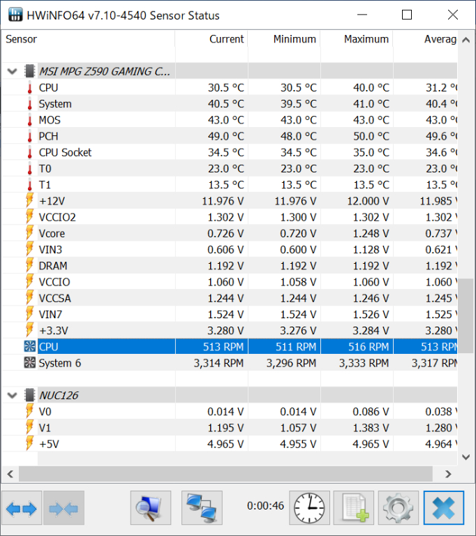Viewport: 476px width, 536px height.
Task: Click the horizontal scrollbar thumb
Action: (x=225, y=474)
